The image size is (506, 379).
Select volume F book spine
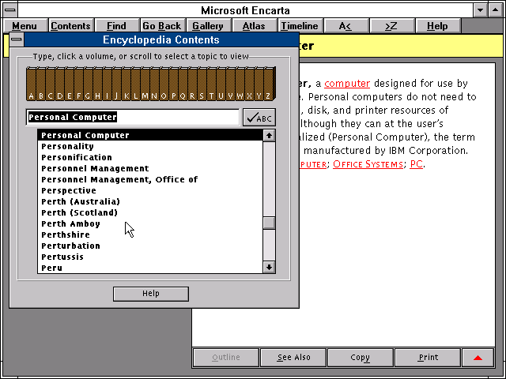pyautogui.click(x=79, y=84)
